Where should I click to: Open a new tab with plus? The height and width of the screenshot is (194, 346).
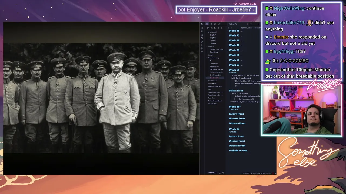coord(251,24)
